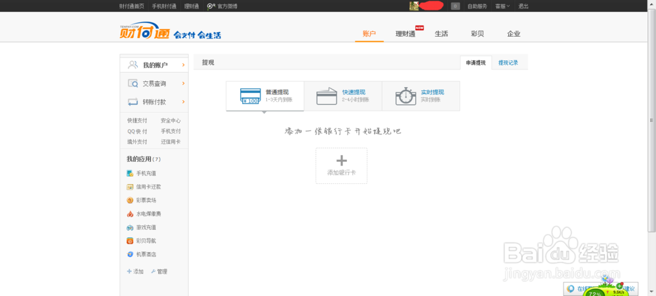Click the 我的应用 heading

pyautogui.click(x=139, y=159)
